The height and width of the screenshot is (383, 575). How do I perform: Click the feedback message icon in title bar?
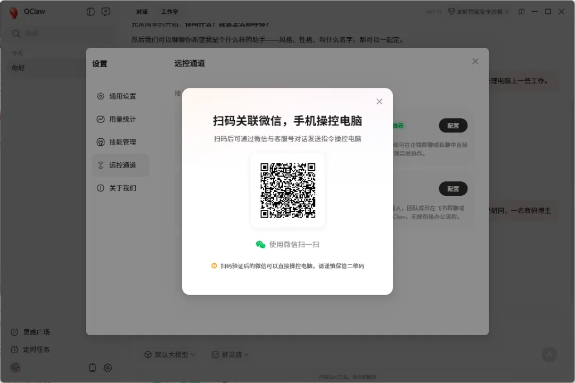tap(521, 12)
